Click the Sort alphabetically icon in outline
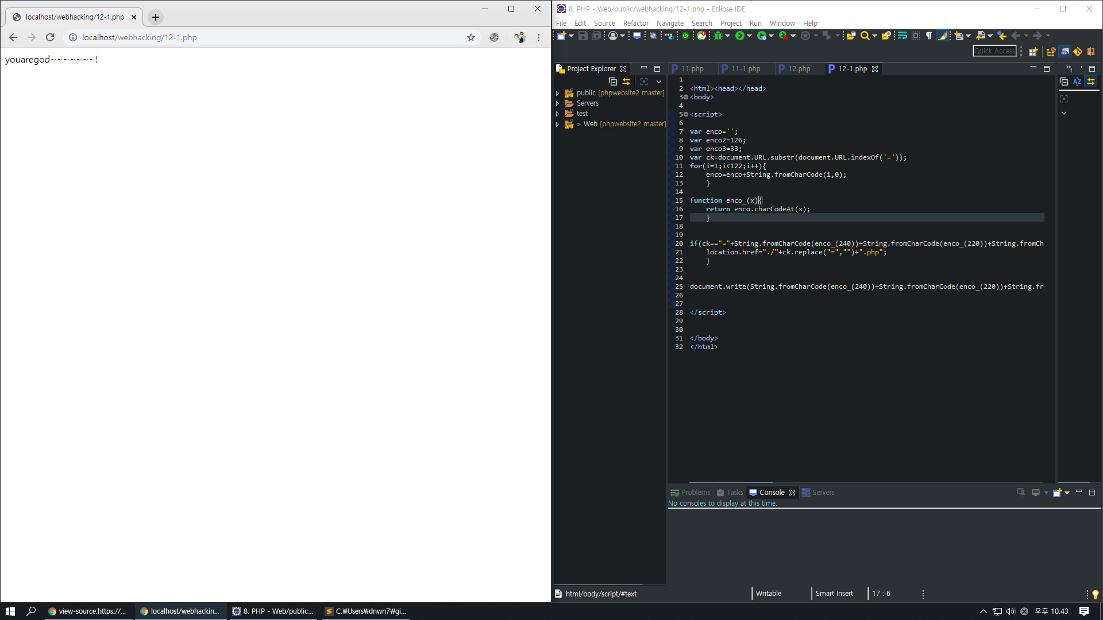Image resolution: width=1103 pixels, height=620 pixels. pyautogui.click(x=1077, y=82)
